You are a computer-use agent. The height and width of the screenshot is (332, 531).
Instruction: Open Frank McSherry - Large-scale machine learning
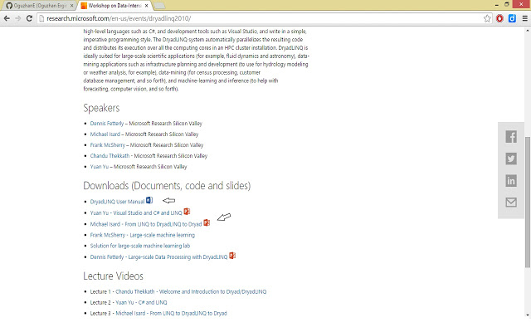click(x=142, y=235)
